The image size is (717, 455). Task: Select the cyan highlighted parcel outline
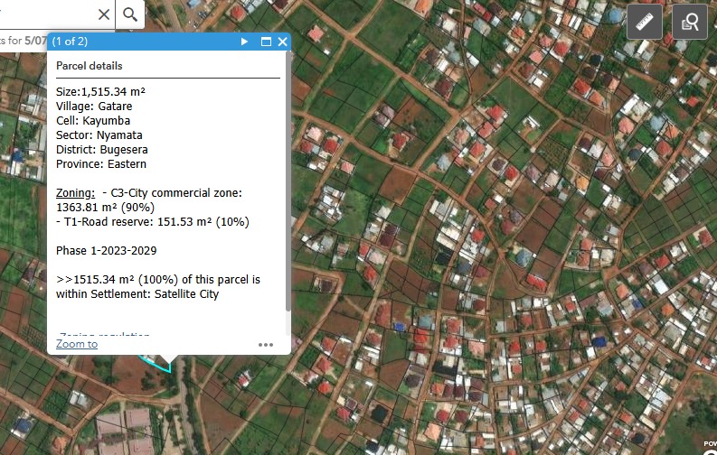[x=156, y=362]
